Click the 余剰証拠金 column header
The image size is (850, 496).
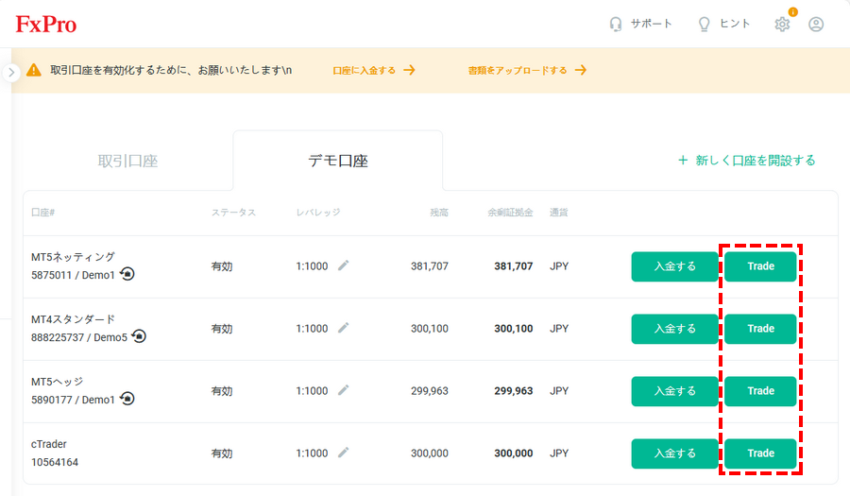(x=510, y=213)
